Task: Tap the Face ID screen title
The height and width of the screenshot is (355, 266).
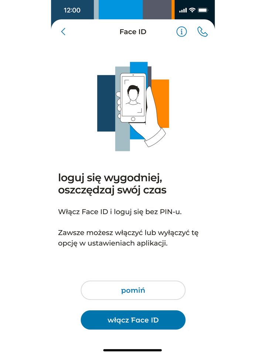Action: click(133, 32)
